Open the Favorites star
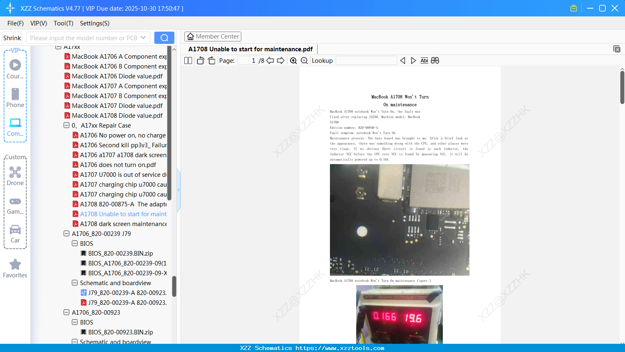Image resolution: width=625 pixels, height=352 pixels. coord(15,268)
